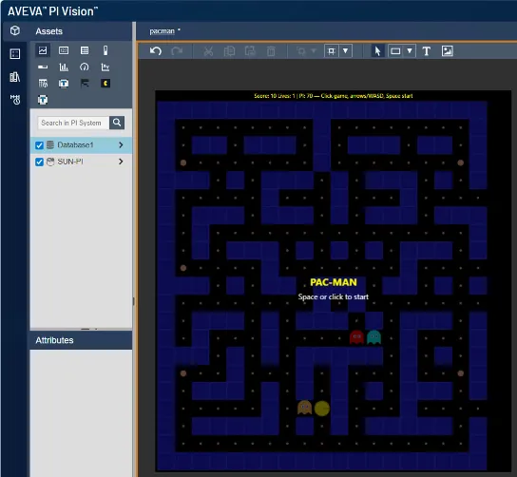
Task: Click the Undo toolbar button
Action: [156, 51]
